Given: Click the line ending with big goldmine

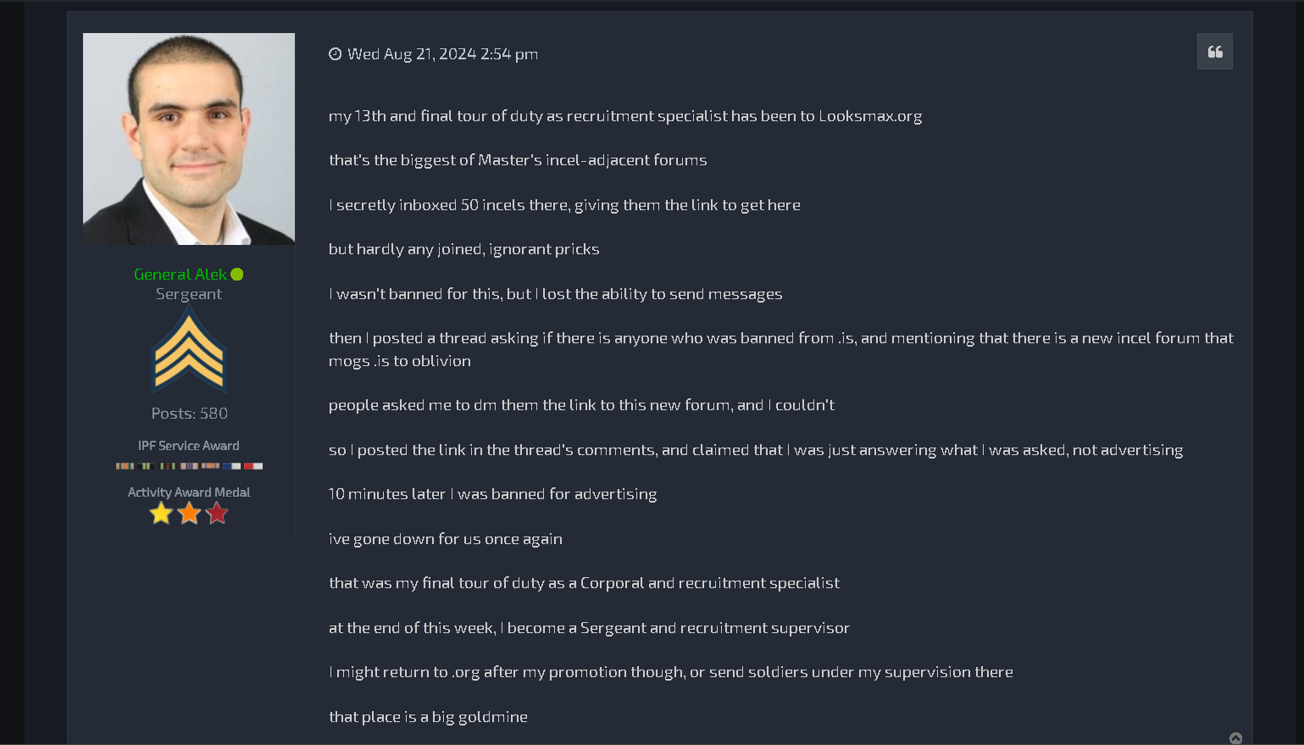Looking at the screenshot, I should [x=428, y=717].
